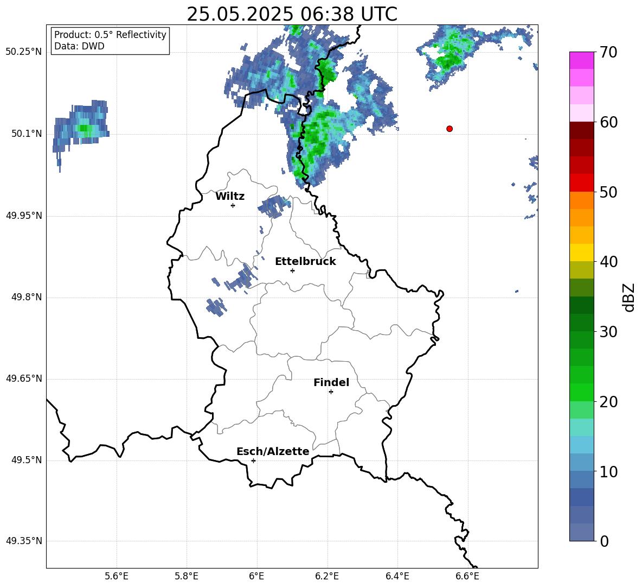The width and height of the screenshot is (642, 587).
Task: Click the 5.8°E longitude label
Action: click(187, 576)
